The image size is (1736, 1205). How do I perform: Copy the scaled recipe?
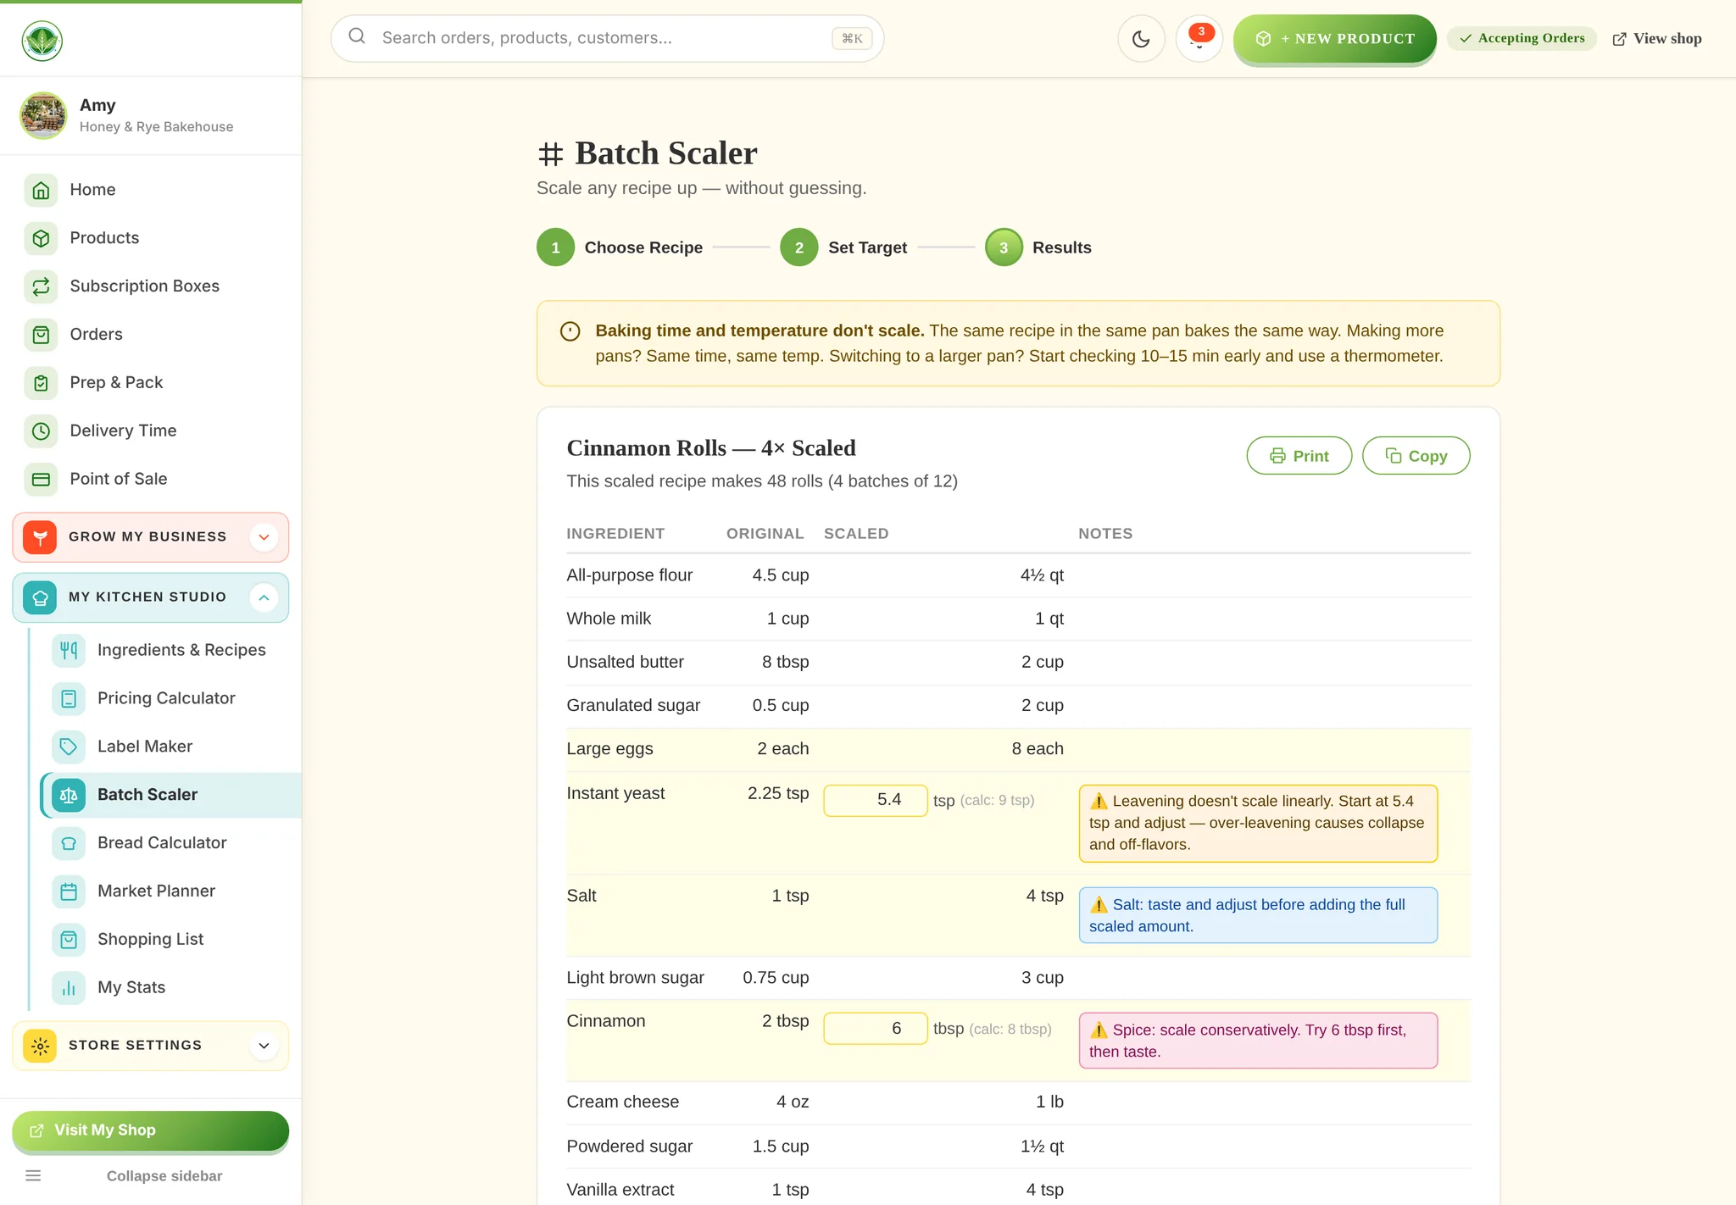[1416, 456]
